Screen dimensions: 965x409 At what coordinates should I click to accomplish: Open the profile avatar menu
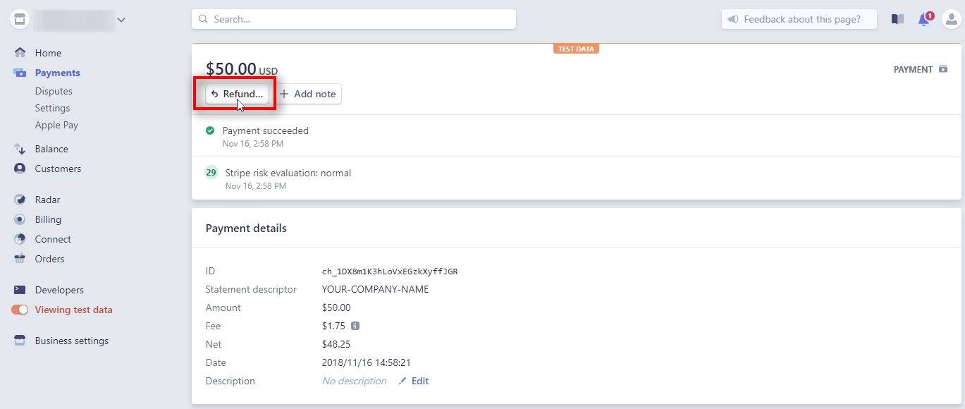pyautogui.click(x=951, y=19)
